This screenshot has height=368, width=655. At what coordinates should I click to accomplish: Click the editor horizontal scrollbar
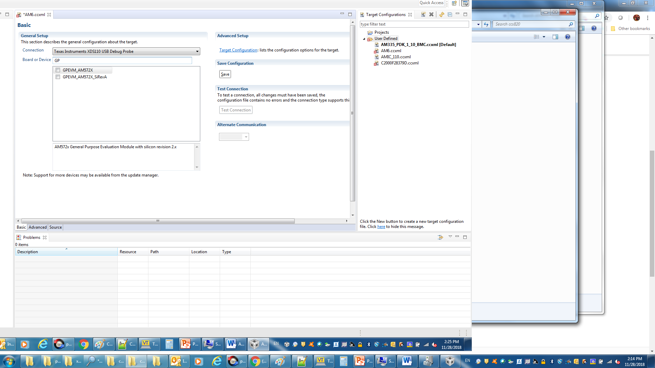tap(158, 221)
